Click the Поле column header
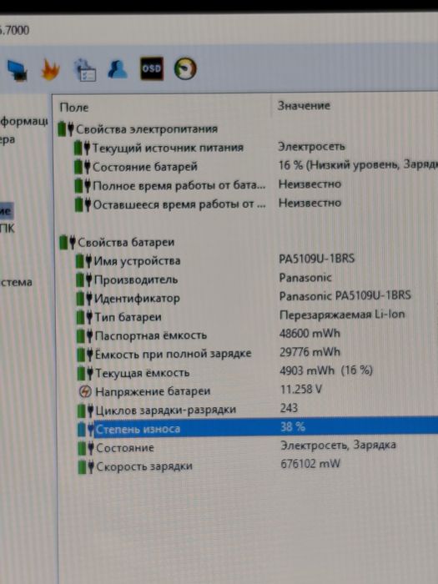This screenshot has width=438, height=584. tap(74, 108)
